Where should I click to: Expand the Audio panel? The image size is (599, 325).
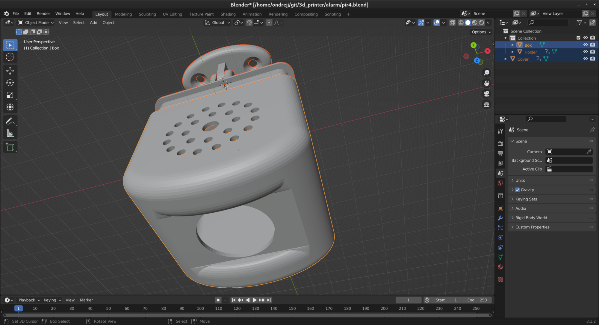(551, 209)
